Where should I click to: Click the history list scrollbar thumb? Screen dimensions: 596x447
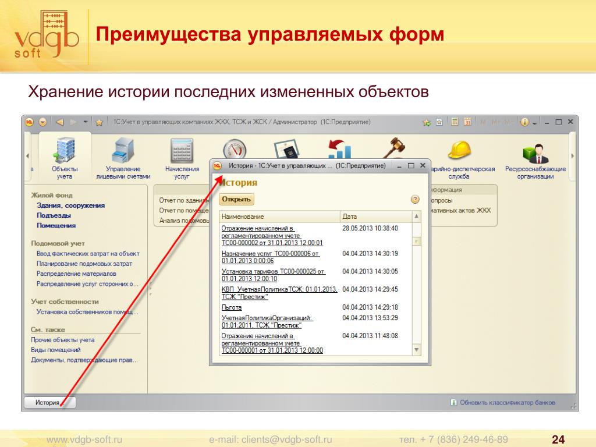pyautogui.click(x=417, y=242)
